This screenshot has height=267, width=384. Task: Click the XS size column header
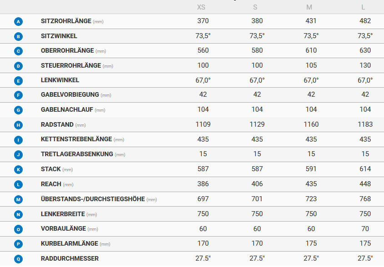click(x=201, y=7)
